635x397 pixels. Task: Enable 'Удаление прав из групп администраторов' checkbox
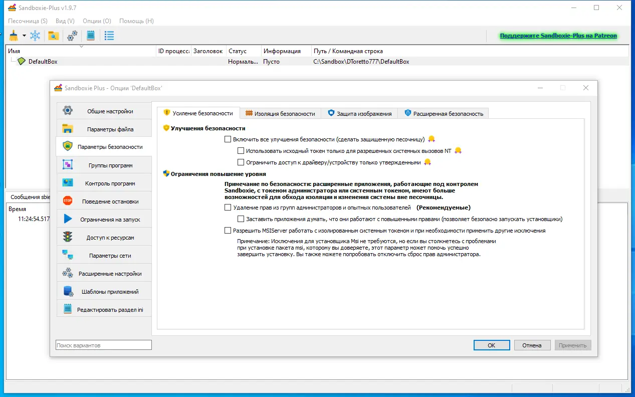coord(228,208)
